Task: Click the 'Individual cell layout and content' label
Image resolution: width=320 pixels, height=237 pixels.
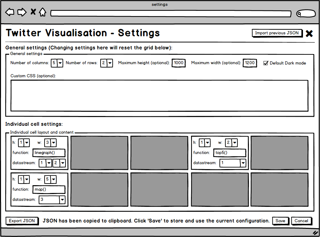Action: [x=42, y=132]
